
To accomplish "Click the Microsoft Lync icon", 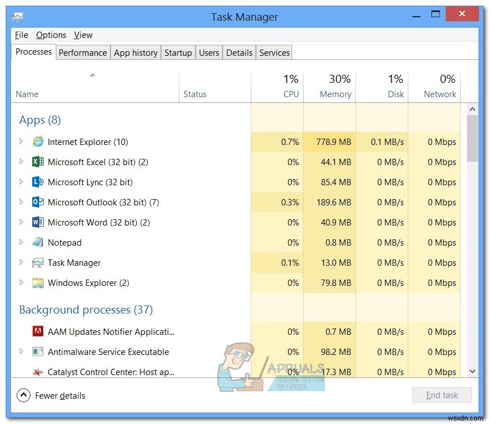I will (37, 182).
